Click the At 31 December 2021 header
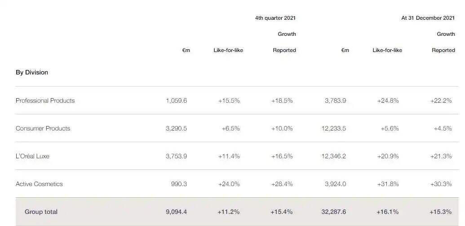The height and width of the screenshot is (226, 465). pos(428,18)
